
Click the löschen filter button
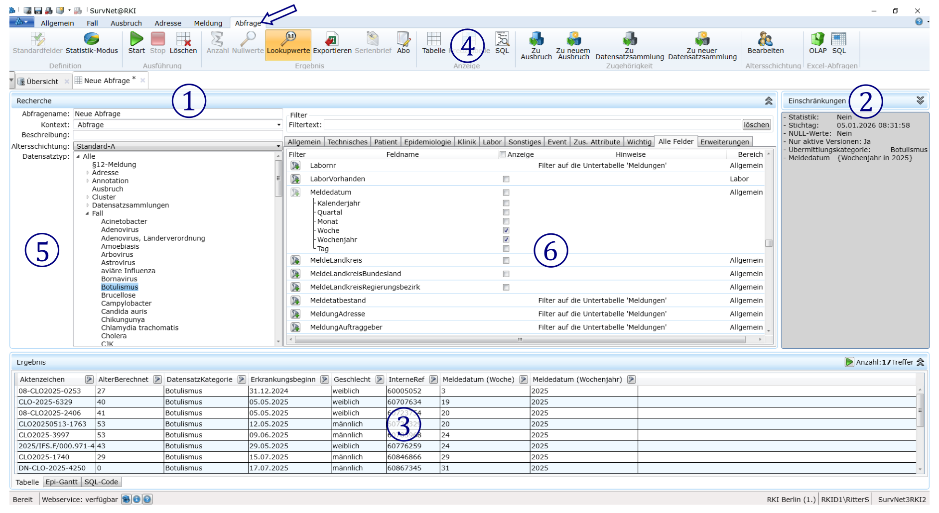coord(756,125)
